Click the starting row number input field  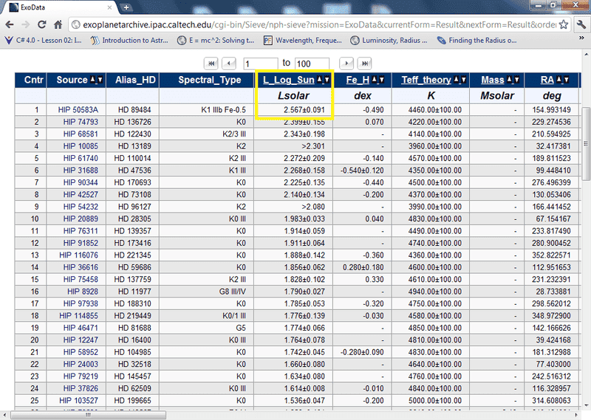pyautogui.click(x=259, y=63)
